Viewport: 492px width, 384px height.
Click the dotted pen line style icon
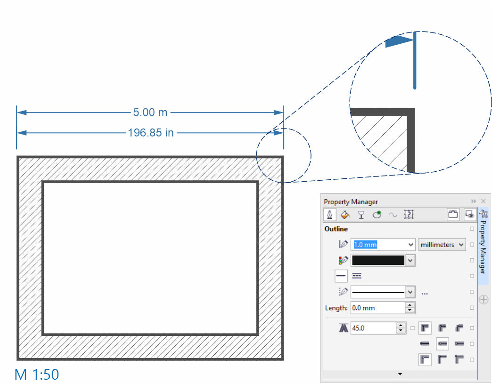coord(343,292)
